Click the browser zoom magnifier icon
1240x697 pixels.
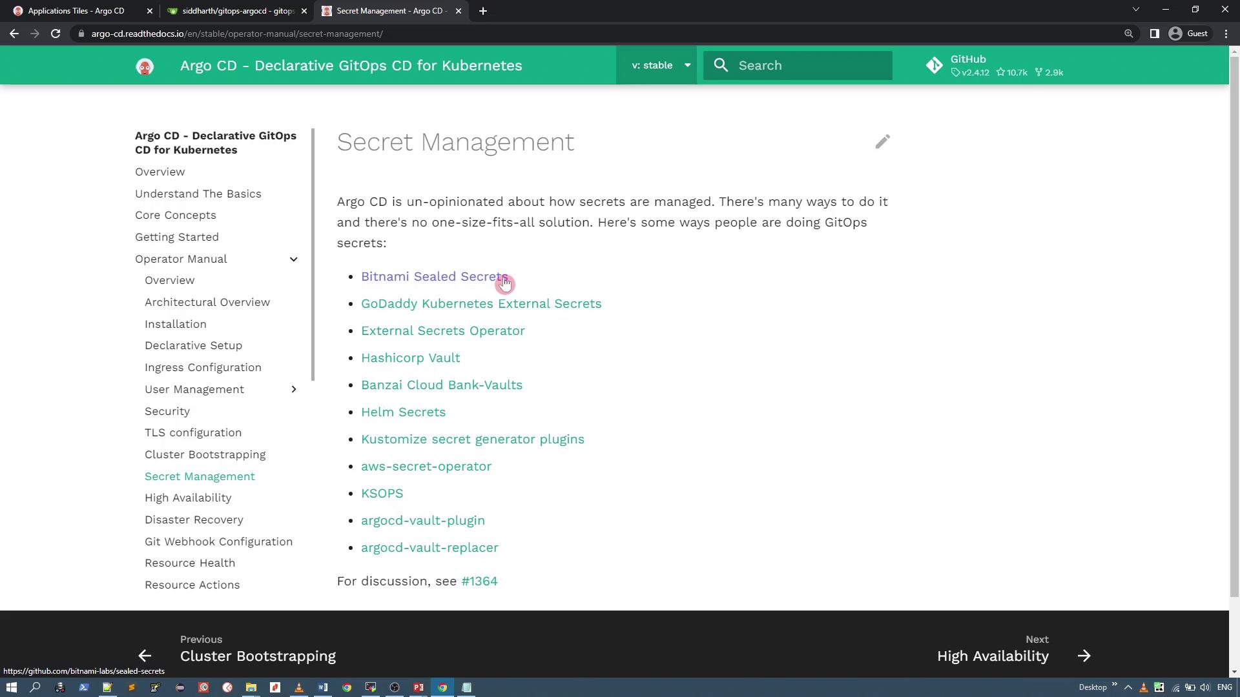tap(1128, 34)
